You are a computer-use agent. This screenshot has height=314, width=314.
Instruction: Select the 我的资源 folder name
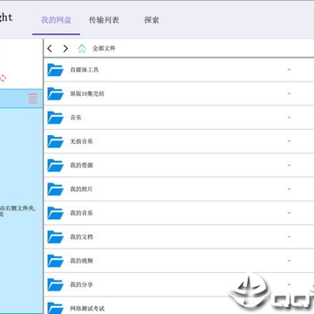point(81,166)
